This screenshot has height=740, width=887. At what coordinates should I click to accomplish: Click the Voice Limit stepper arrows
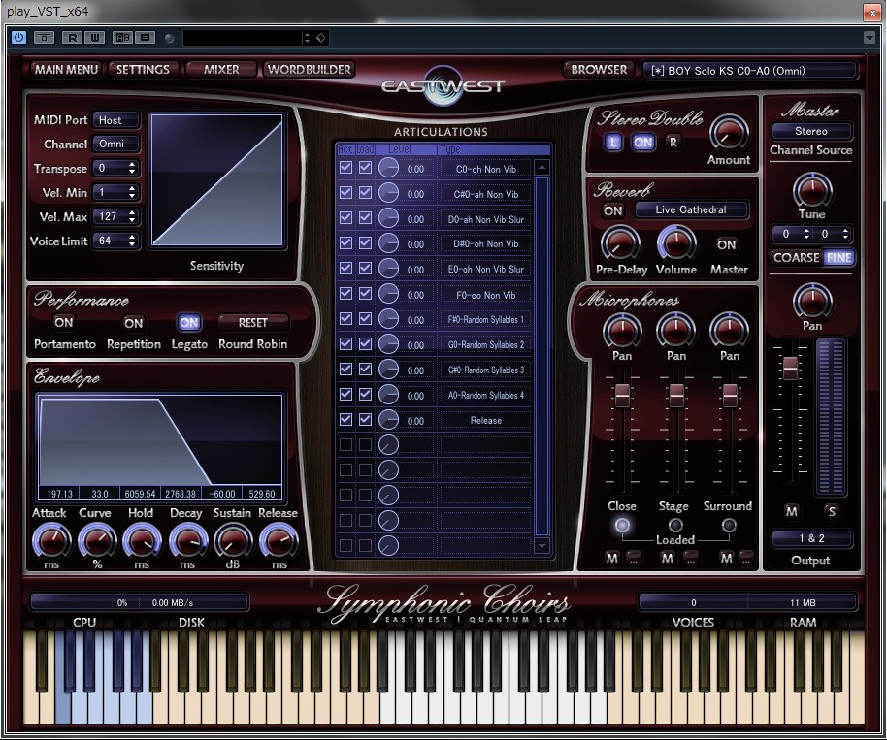(132, 241)
